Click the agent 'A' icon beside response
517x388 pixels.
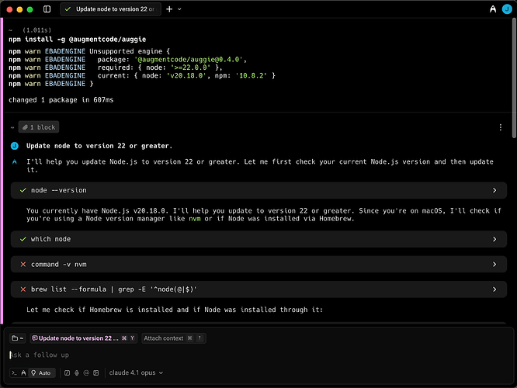(15, 162)
